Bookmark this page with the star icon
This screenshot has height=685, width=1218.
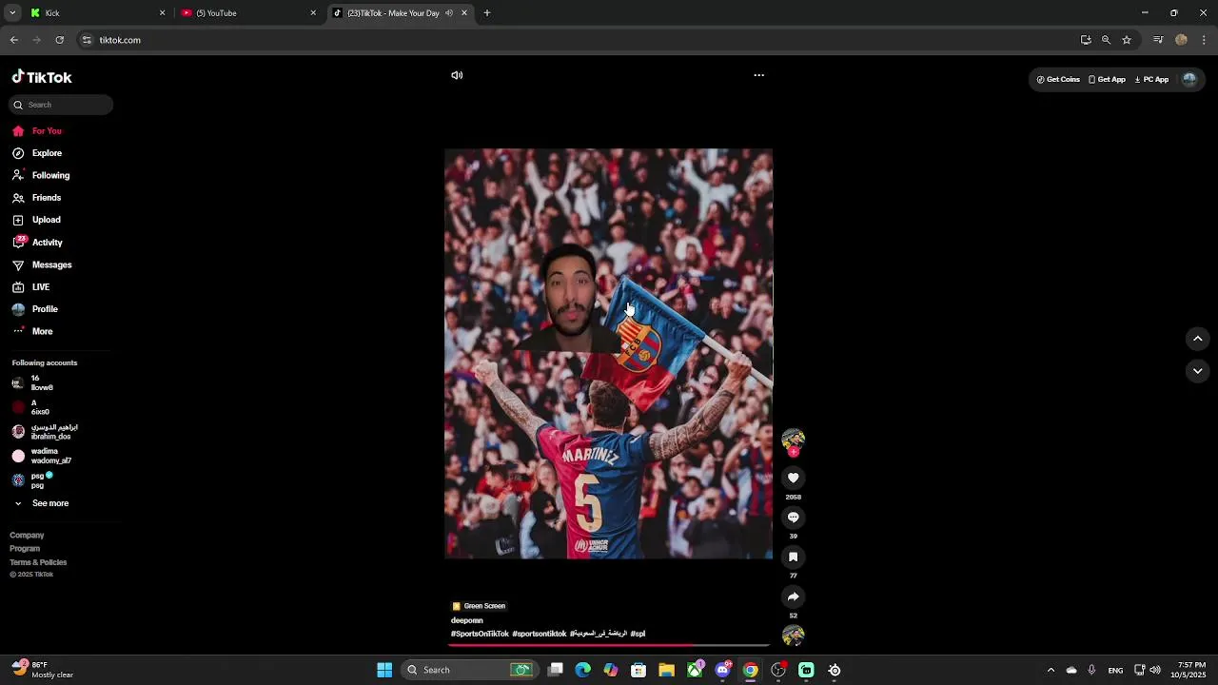[1127, 40]
